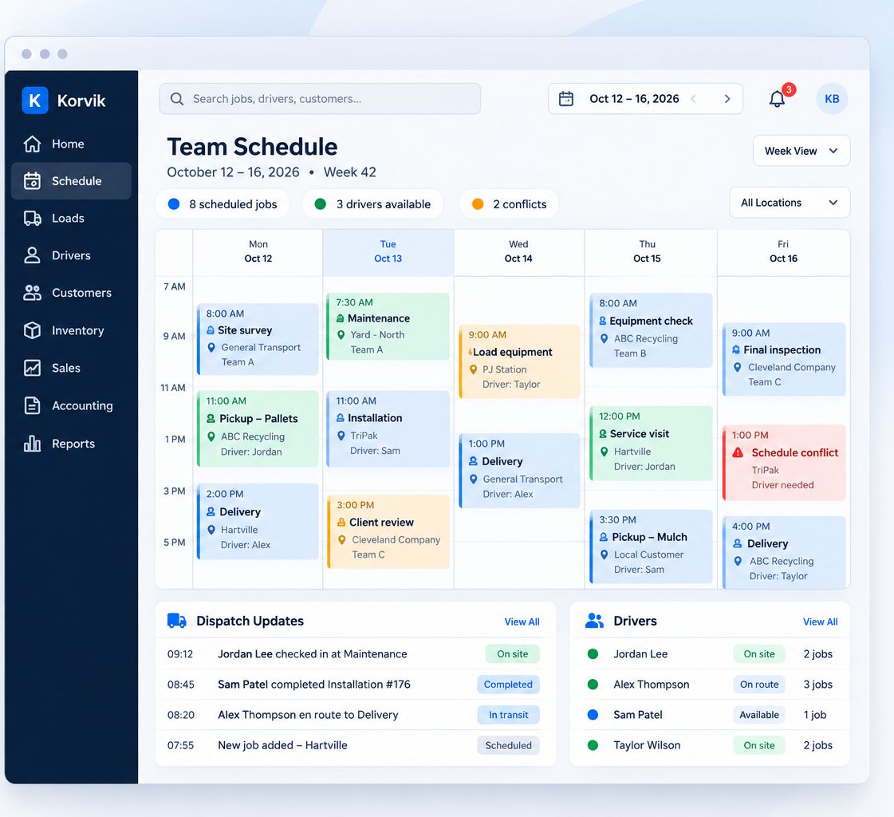
Task: Click the Reports bar chart icon in the sidebar
Action: 33,444
